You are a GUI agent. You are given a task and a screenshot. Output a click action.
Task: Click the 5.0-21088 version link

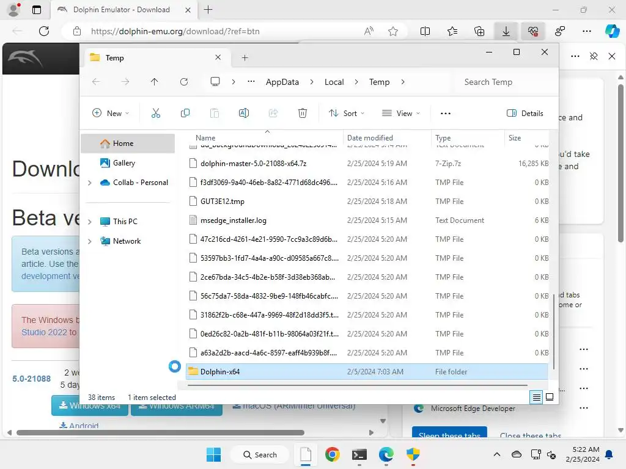tap(32, 379)
